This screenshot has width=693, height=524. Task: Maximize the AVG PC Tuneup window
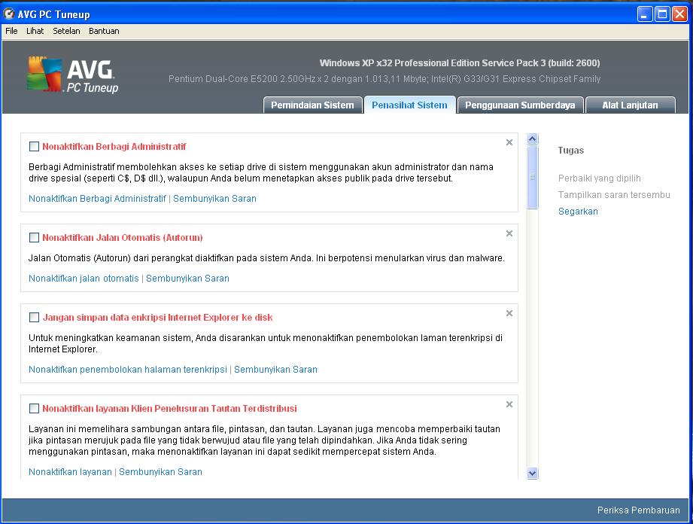pyautogui.click(x=662, y=14)
